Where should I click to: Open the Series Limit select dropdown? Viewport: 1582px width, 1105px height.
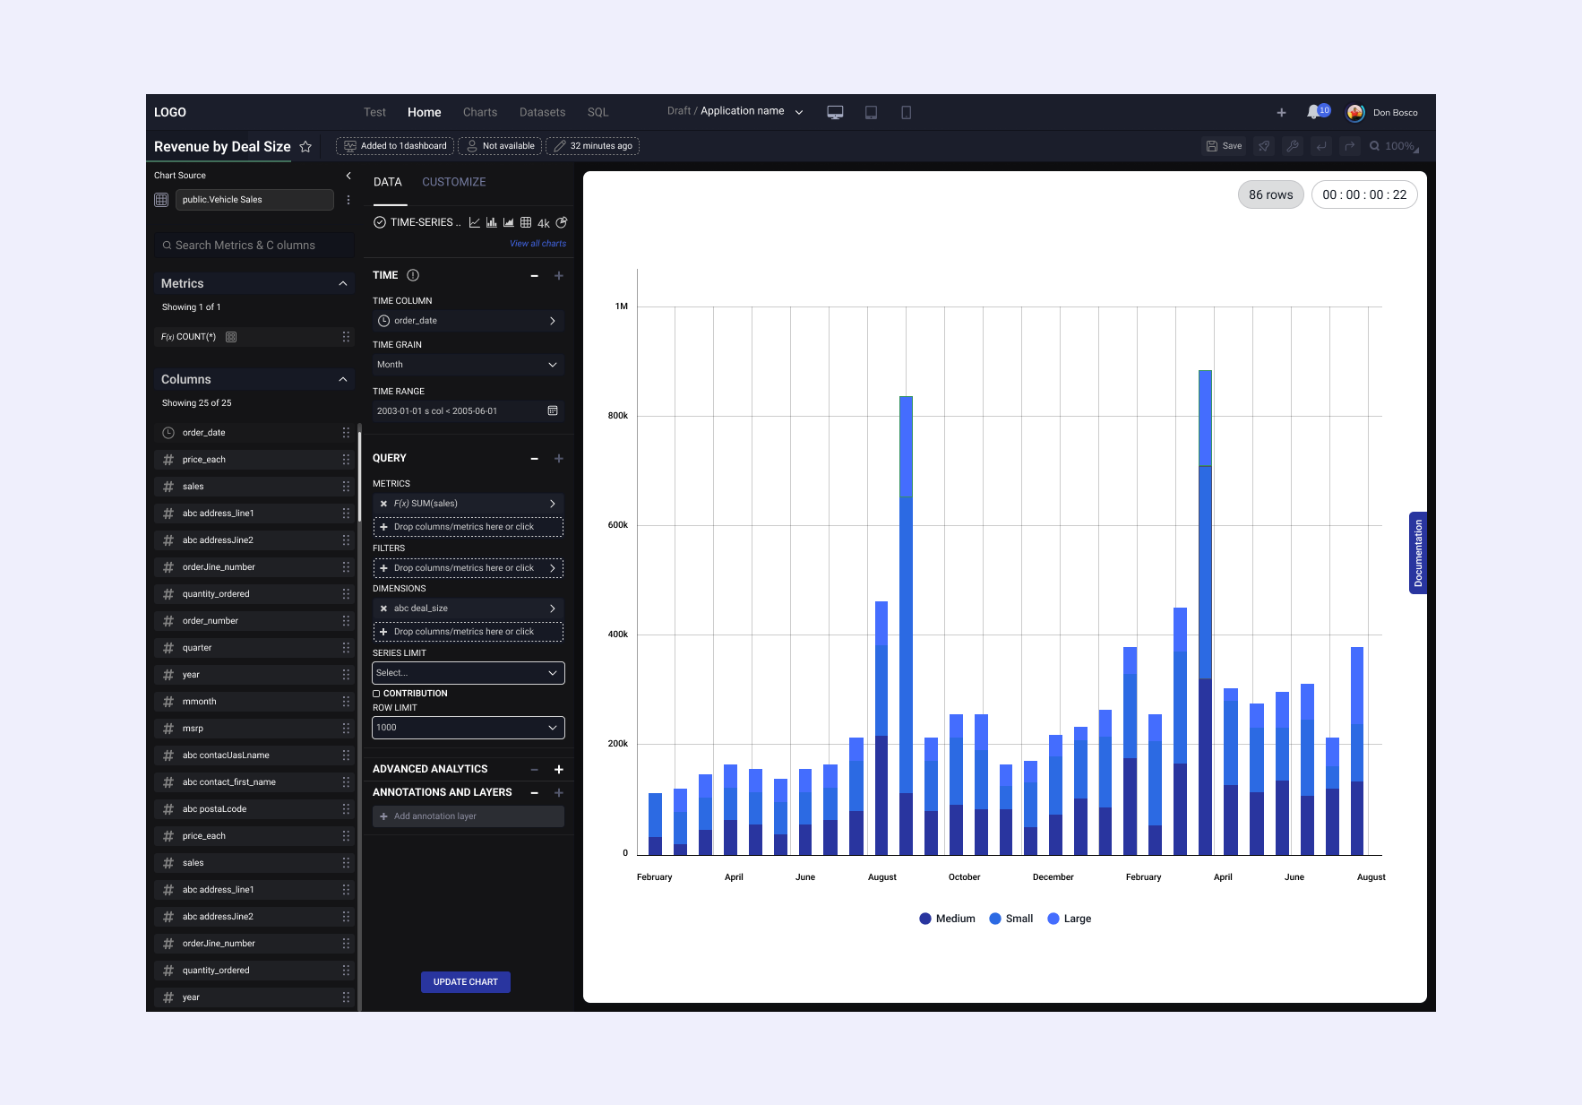click(469, 673)
